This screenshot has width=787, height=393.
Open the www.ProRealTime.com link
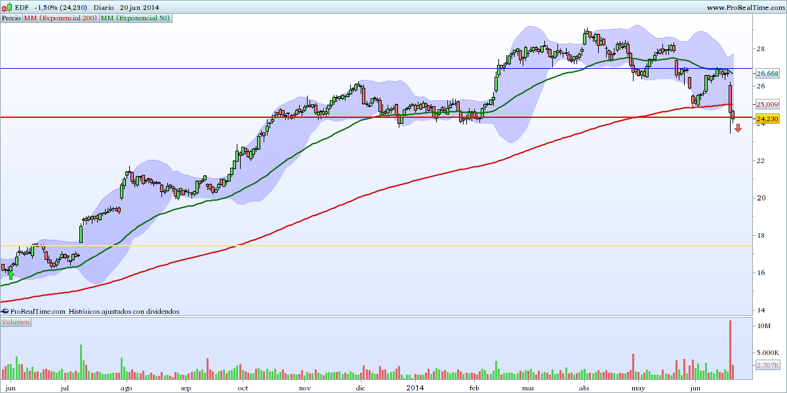(x=746, y=7)
